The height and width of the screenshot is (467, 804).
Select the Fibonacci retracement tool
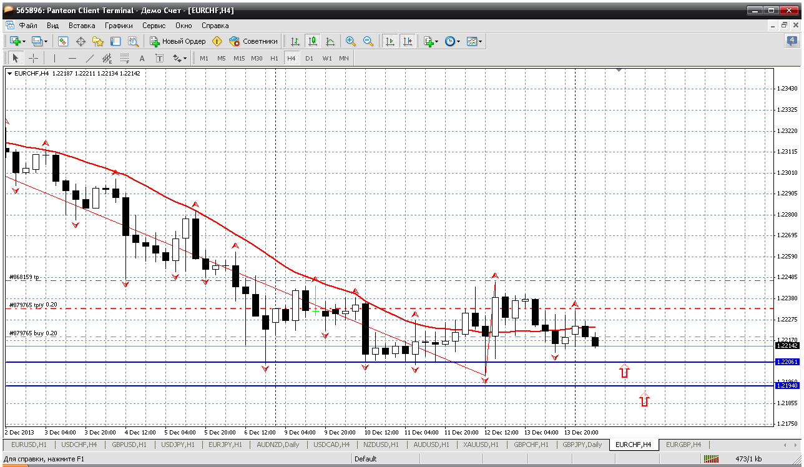[125, 58]
